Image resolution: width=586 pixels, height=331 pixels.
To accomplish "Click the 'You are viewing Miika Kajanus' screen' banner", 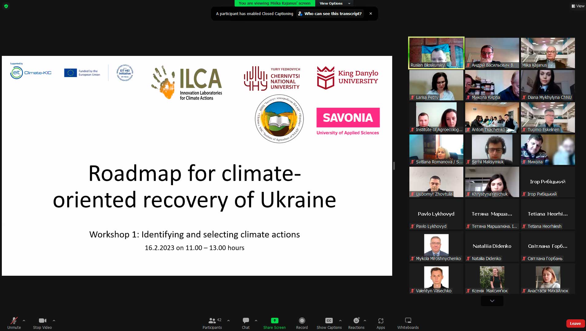I will [275, 3].
